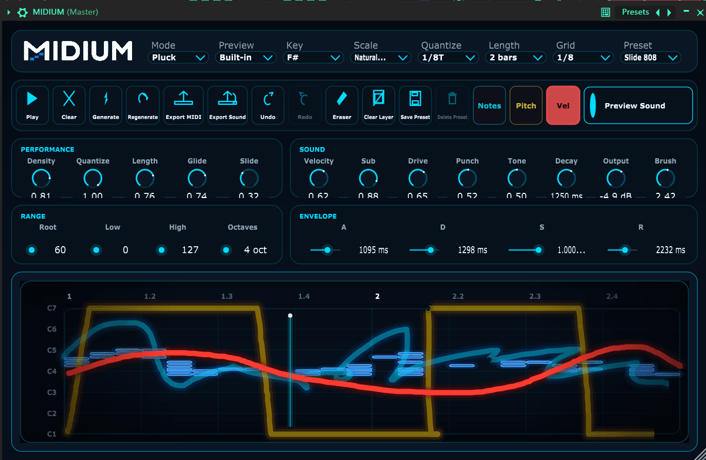Collapse plugin with title bar triangle
This screenshot has height=460, width=706.
9,12
